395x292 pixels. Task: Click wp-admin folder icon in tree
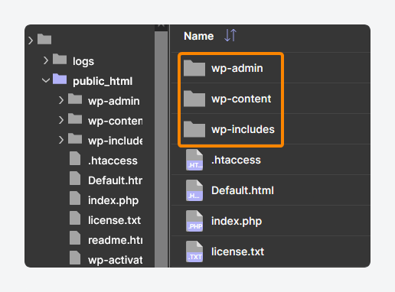pos(75,99)
